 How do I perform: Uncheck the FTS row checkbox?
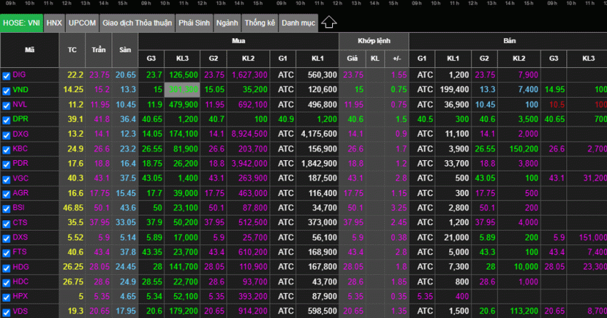pyautogui.click(x=6, y=253)
